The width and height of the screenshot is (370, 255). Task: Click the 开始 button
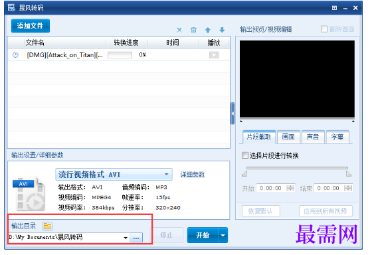pyautogui.click(x=203, y=235)
